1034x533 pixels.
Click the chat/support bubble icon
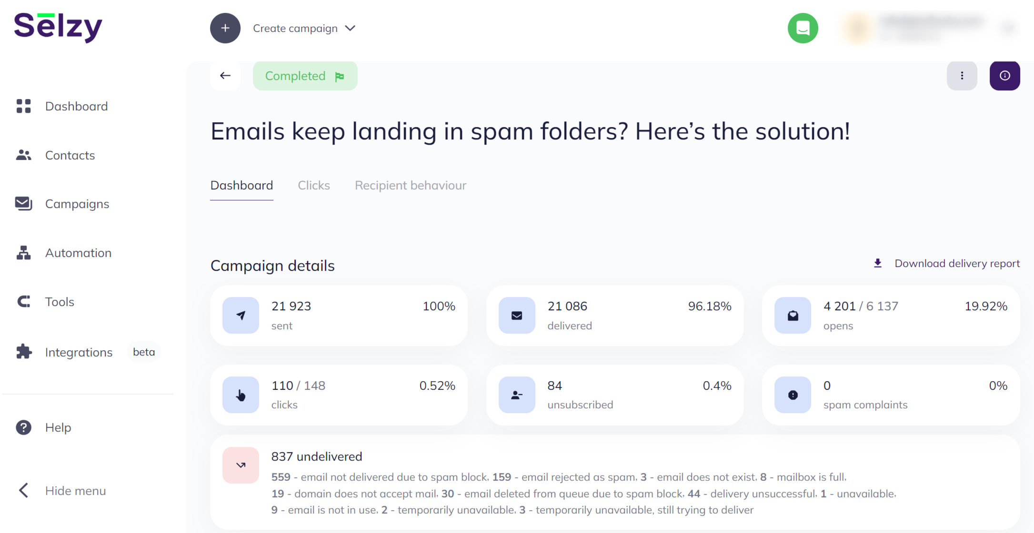(x=803, y=28)
